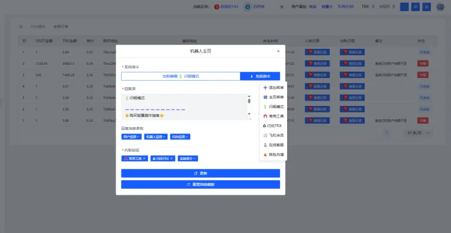Choose 添加菜单 from the dropdown menu

[273, 87]
